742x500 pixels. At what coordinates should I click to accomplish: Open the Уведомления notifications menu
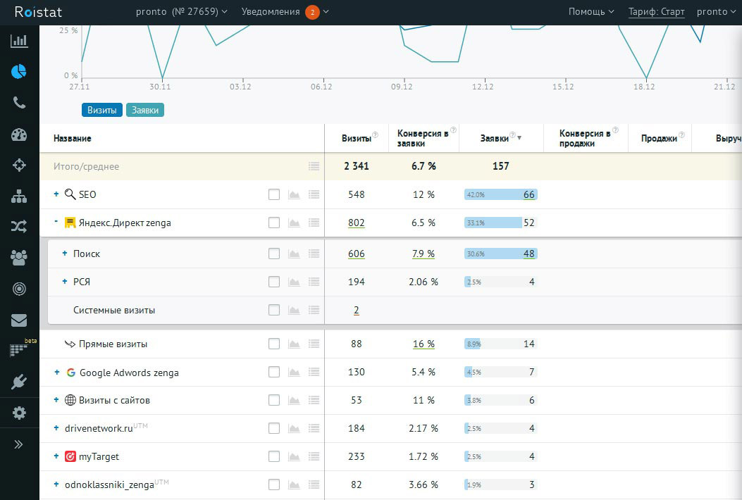[285, 12]
